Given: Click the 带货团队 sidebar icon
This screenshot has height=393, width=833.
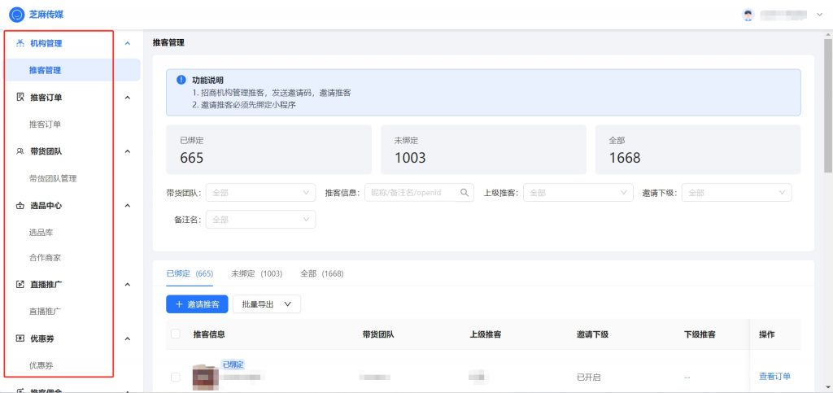Looking at the screenshot, I should [20, 151].
